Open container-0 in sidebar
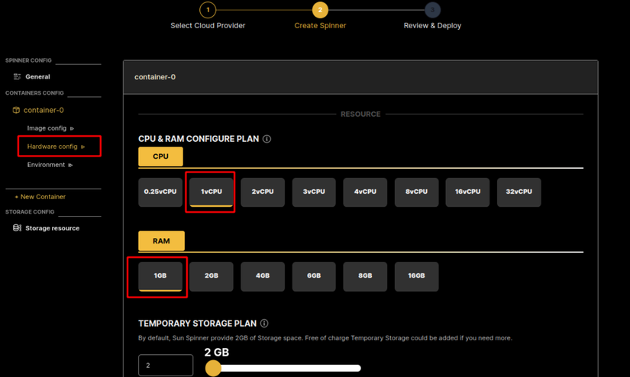The height and width of the screenshot is (377, 630). 44,110
